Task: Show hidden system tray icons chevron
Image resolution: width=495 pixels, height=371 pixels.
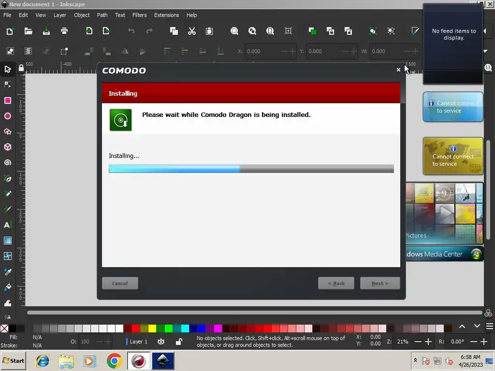Action: click(x=415, y=360)
